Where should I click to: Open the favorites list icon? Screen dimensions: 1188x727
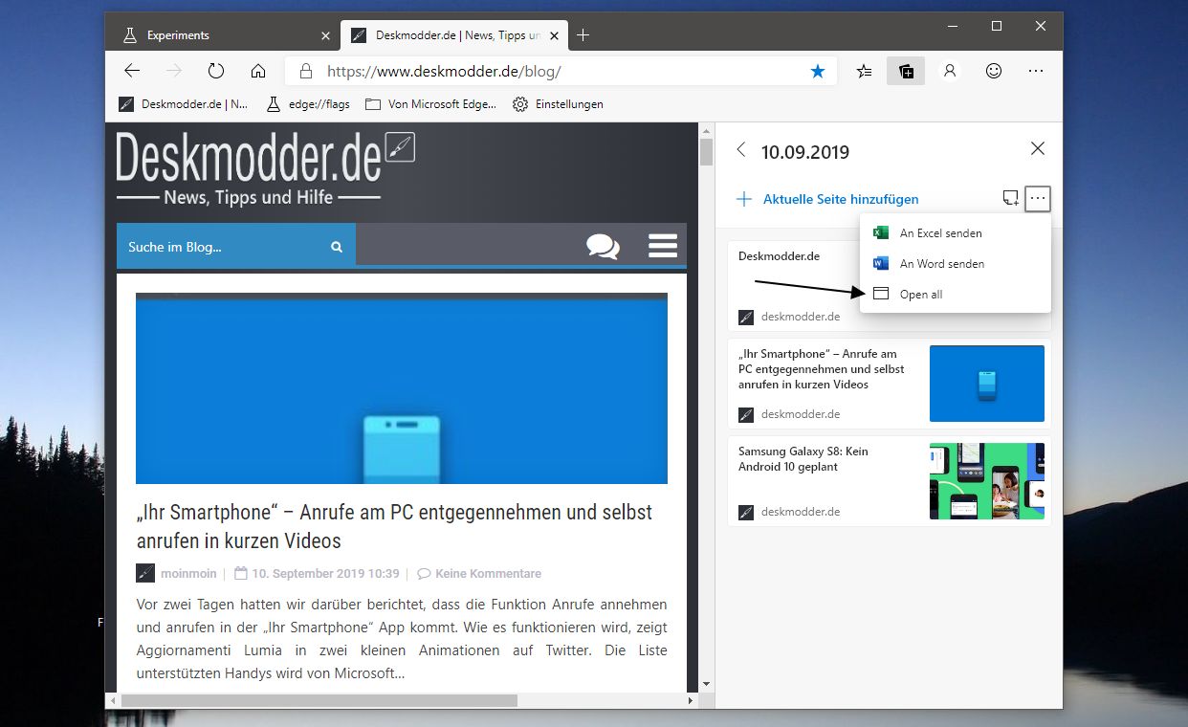pyautogui.click(x=864, y=71)
